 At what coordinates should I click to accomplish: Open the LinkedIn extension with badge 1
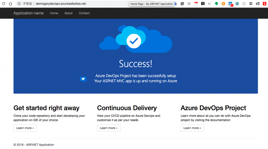231,4
